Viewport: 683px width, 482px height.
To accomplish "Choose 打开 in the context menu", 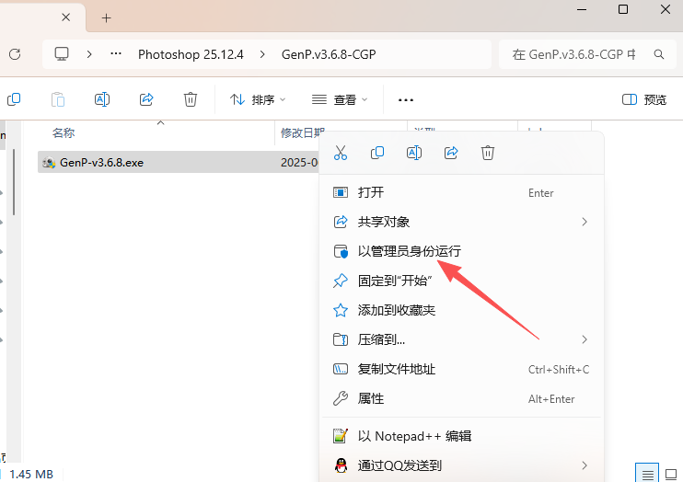I will [371, 192].
